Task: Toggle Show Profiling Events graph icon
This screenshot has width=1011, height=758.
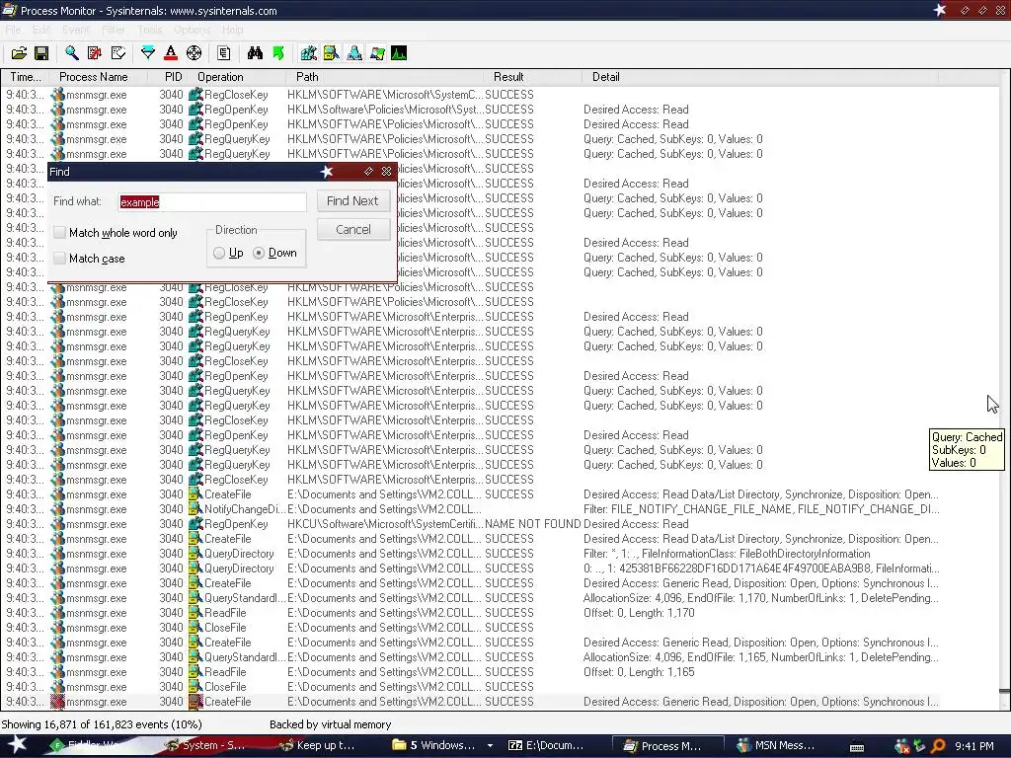Action: tap(399, 53)
